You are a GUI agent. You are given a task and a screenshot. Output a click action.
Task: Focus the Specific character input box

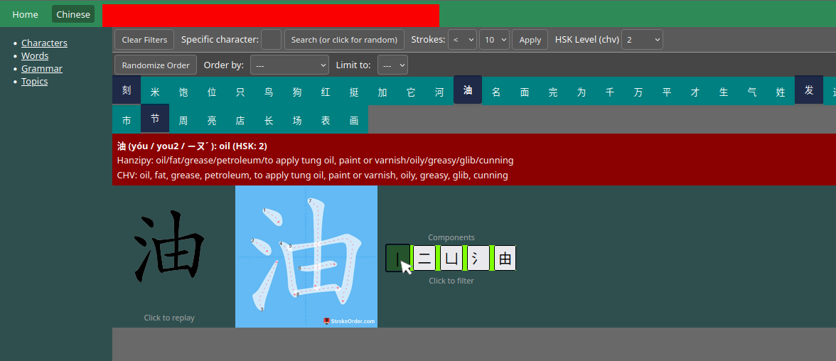coord(271,40)
